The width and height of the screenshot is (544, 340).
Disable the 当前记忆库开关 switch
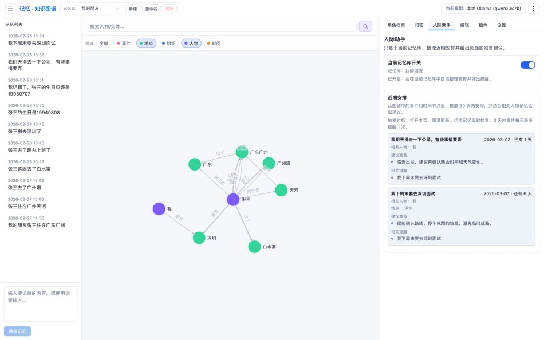pyautogui.click(x=528, y=65)
